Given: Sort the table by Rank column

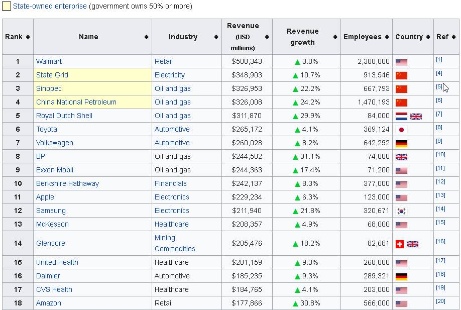Looking at the screenshot, I should pyautogui.click(x=18, y=37).
